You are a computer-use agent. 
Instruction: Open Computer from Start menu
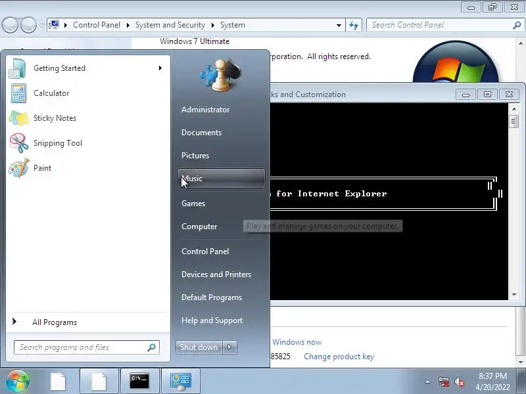[221, 227]
